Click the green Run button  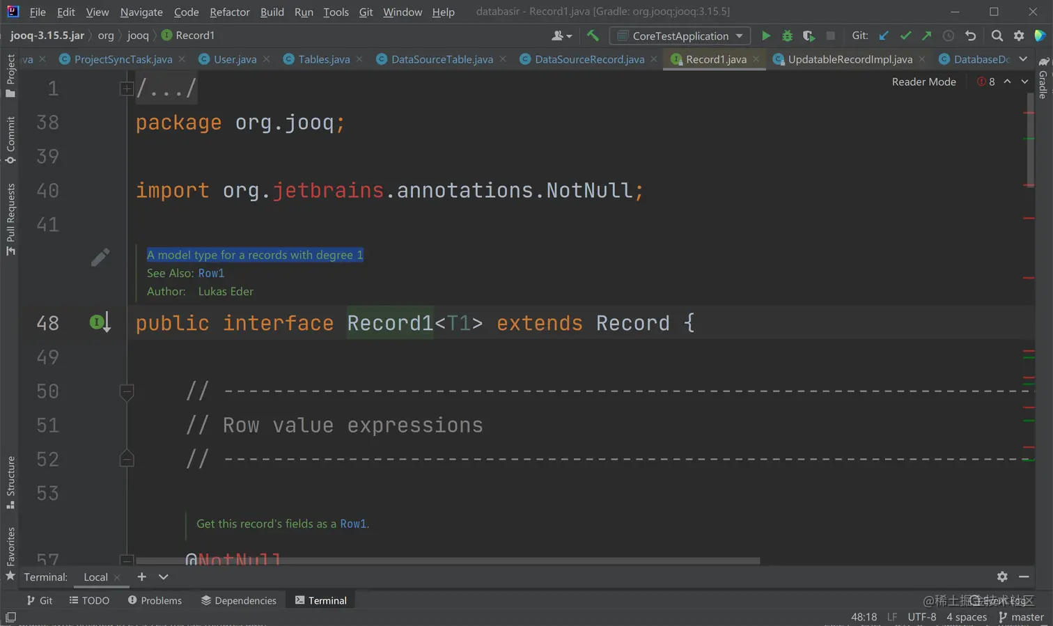pos(765,36)
